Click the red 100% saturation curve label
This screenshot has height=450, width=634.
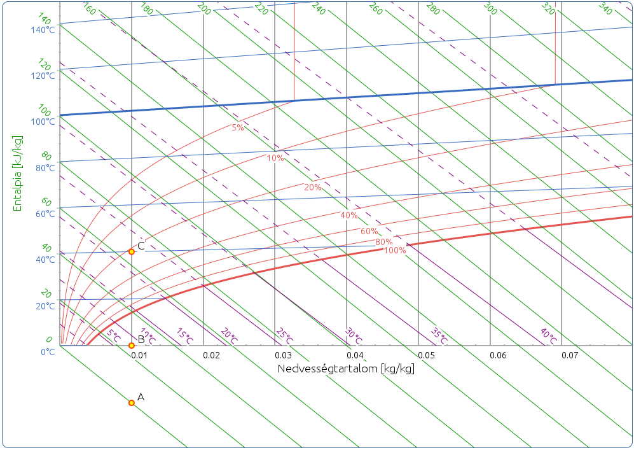[395, 251]
